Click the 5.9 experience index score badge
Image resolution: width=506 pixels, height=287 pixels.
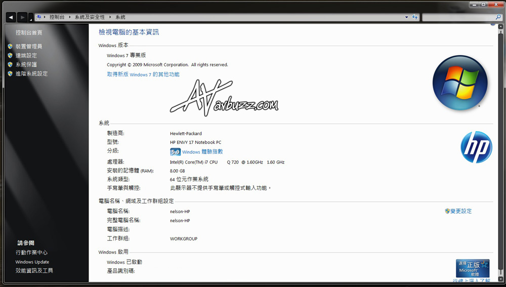point(175,152)
